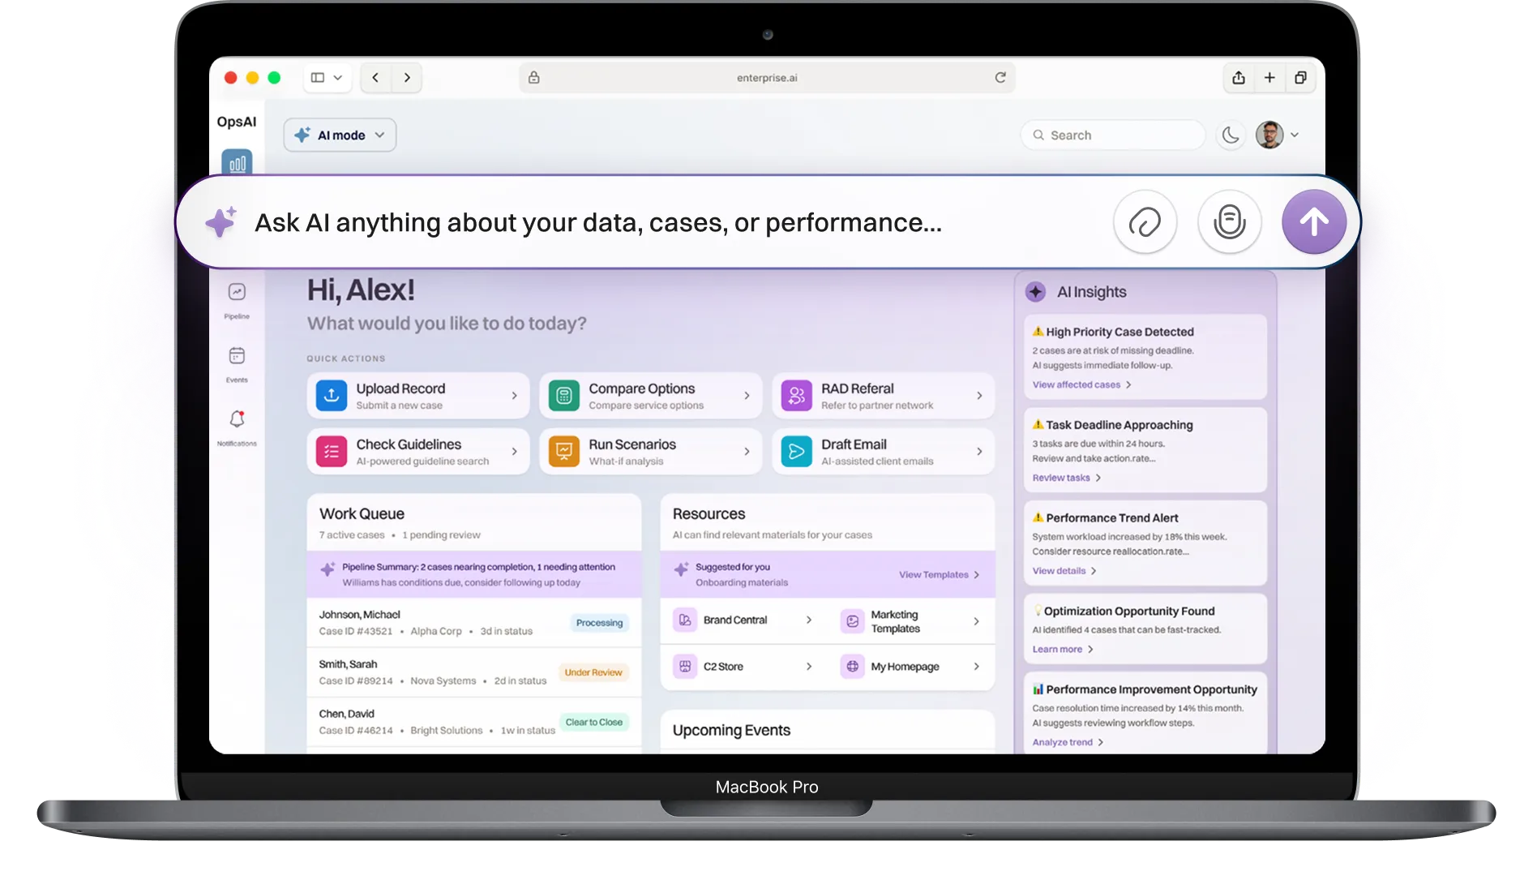Open Review tasks in Task Deadline Approaching
The height and width of the screenshot is (880, 1537).
(x=1062, y=478)
